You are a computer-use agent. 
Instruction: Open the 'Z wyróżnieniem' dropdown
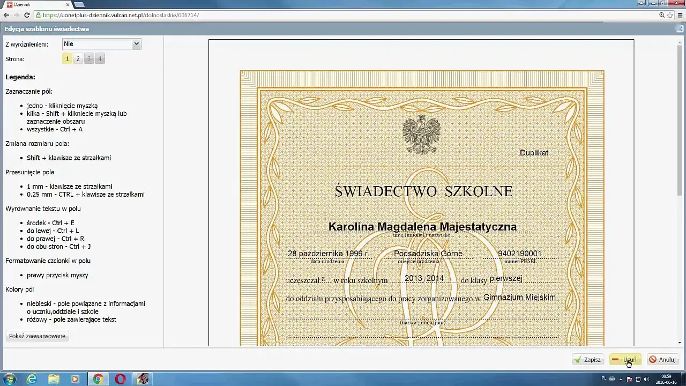tap(102, 44)
